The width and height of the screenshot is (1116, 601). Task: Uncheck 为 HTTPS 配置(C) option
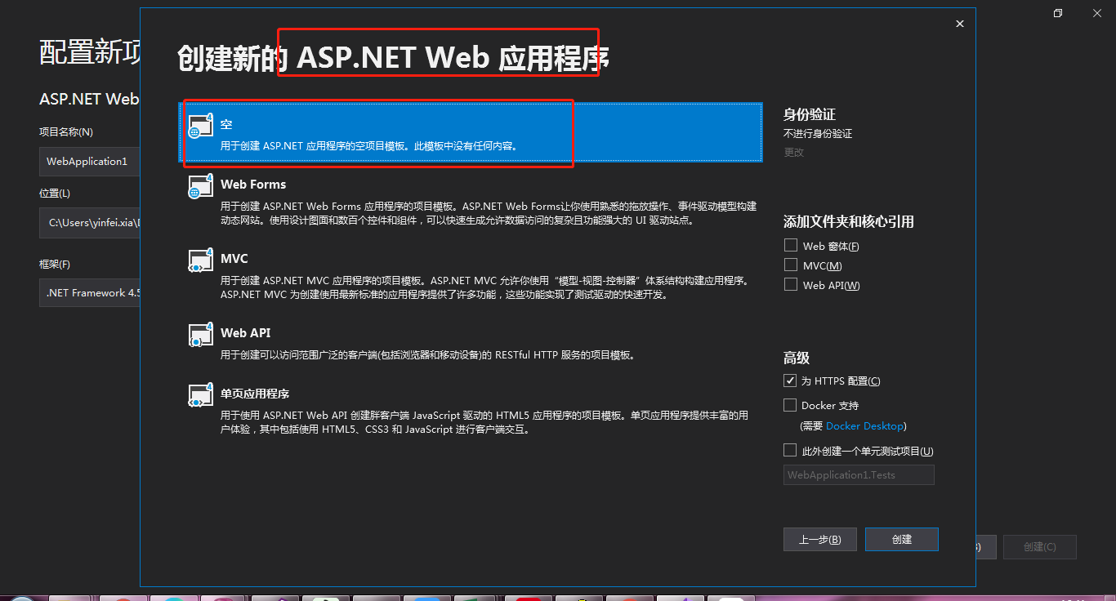789,380
